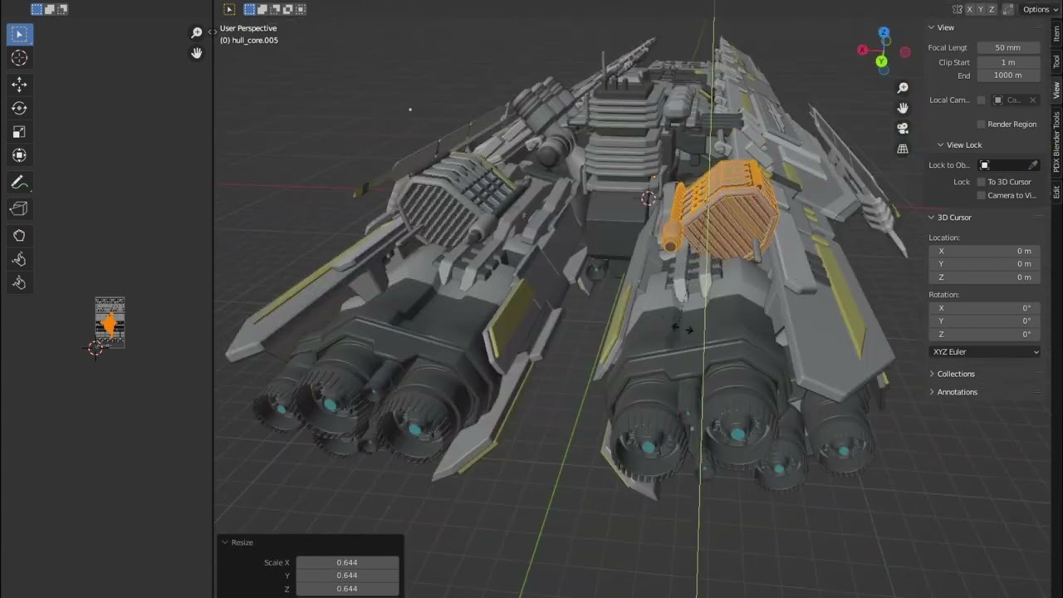Select the Relax tool in left toolbar

(x=19, y=259)
